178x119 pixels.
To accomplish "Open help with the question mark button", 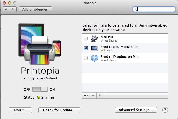I will tap(165, 110).
